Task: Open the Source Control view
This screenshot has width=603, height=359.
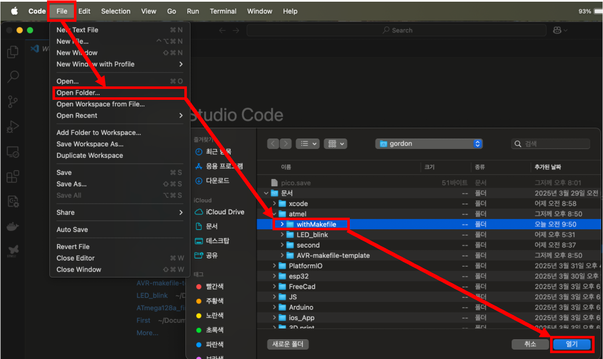Action: click(13, 101)
